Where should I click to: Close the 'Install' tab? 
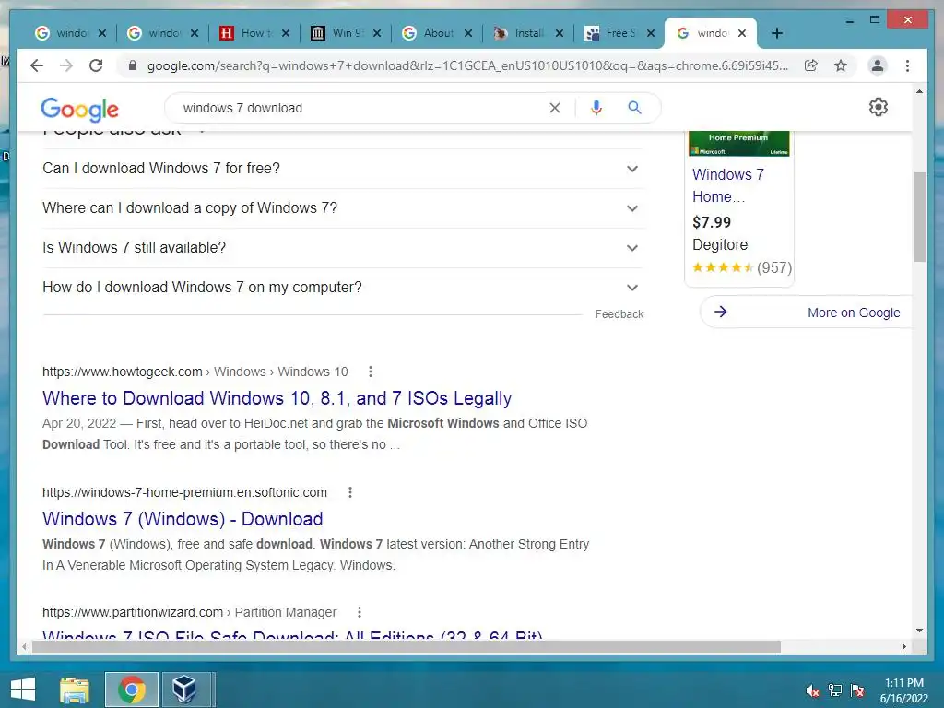tap(560, 33)
